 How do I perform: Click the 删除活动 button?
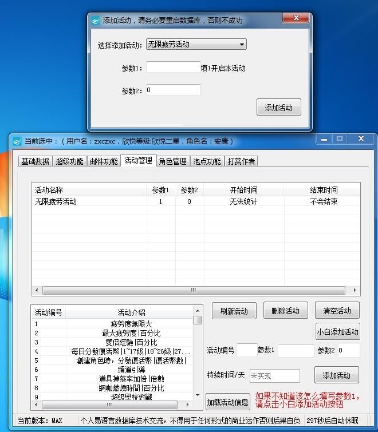click(x=285, y=311)
